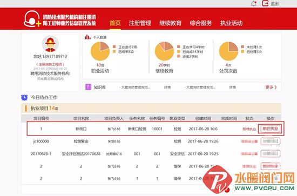297x196 pixels.
Task: Click the purple 知识库 question icon
Action: pyautogui.click(x=88, y=87)
